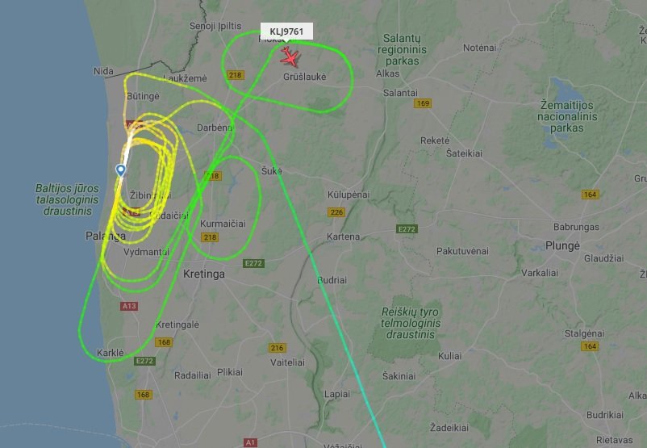Click the blue airport pin marker near Palanga
Viewport: 647px width, 448px height.
click(120, 170)
